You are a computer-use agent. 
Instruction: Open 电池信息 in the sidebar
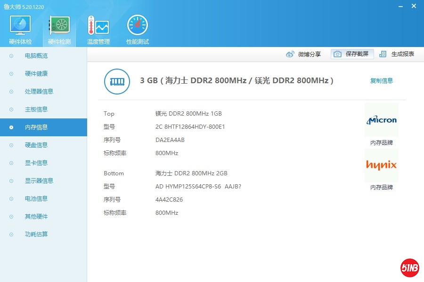(x=36, y=199)
